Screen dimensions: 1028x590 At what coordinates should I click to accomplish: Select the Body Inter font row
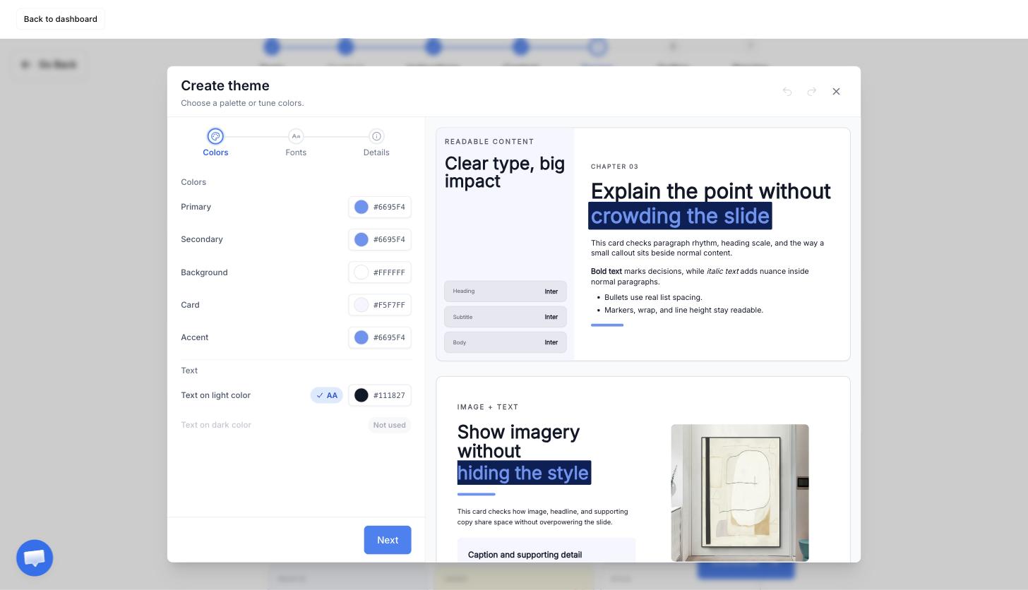click(x=506, y=342)
